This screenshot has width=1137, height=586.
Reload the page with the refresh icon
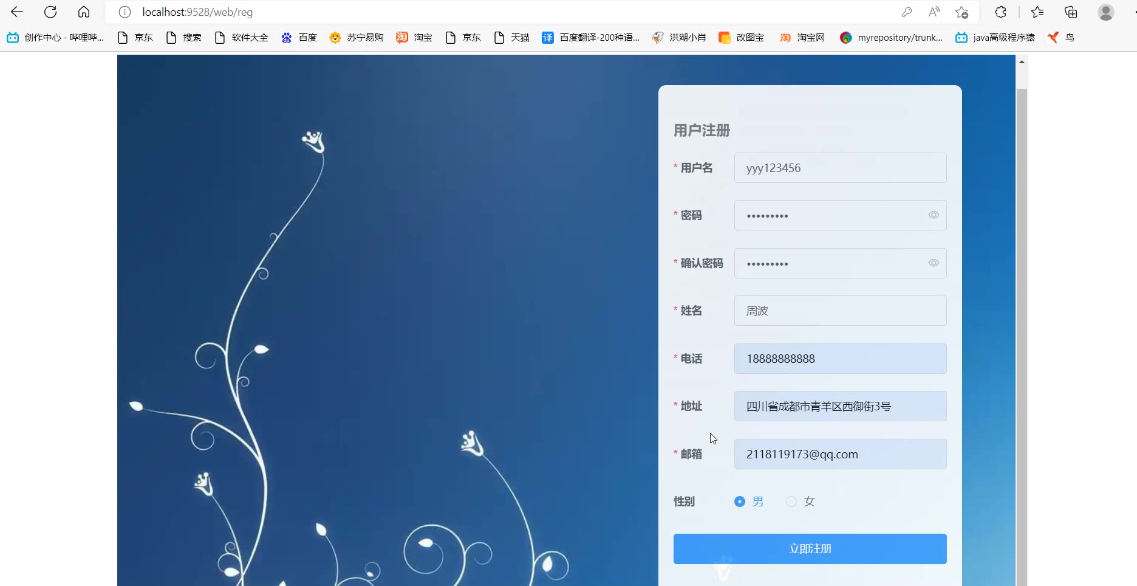(x=50, y=12)
